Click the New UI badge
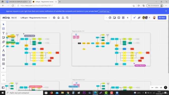 (x=14, y=18)
